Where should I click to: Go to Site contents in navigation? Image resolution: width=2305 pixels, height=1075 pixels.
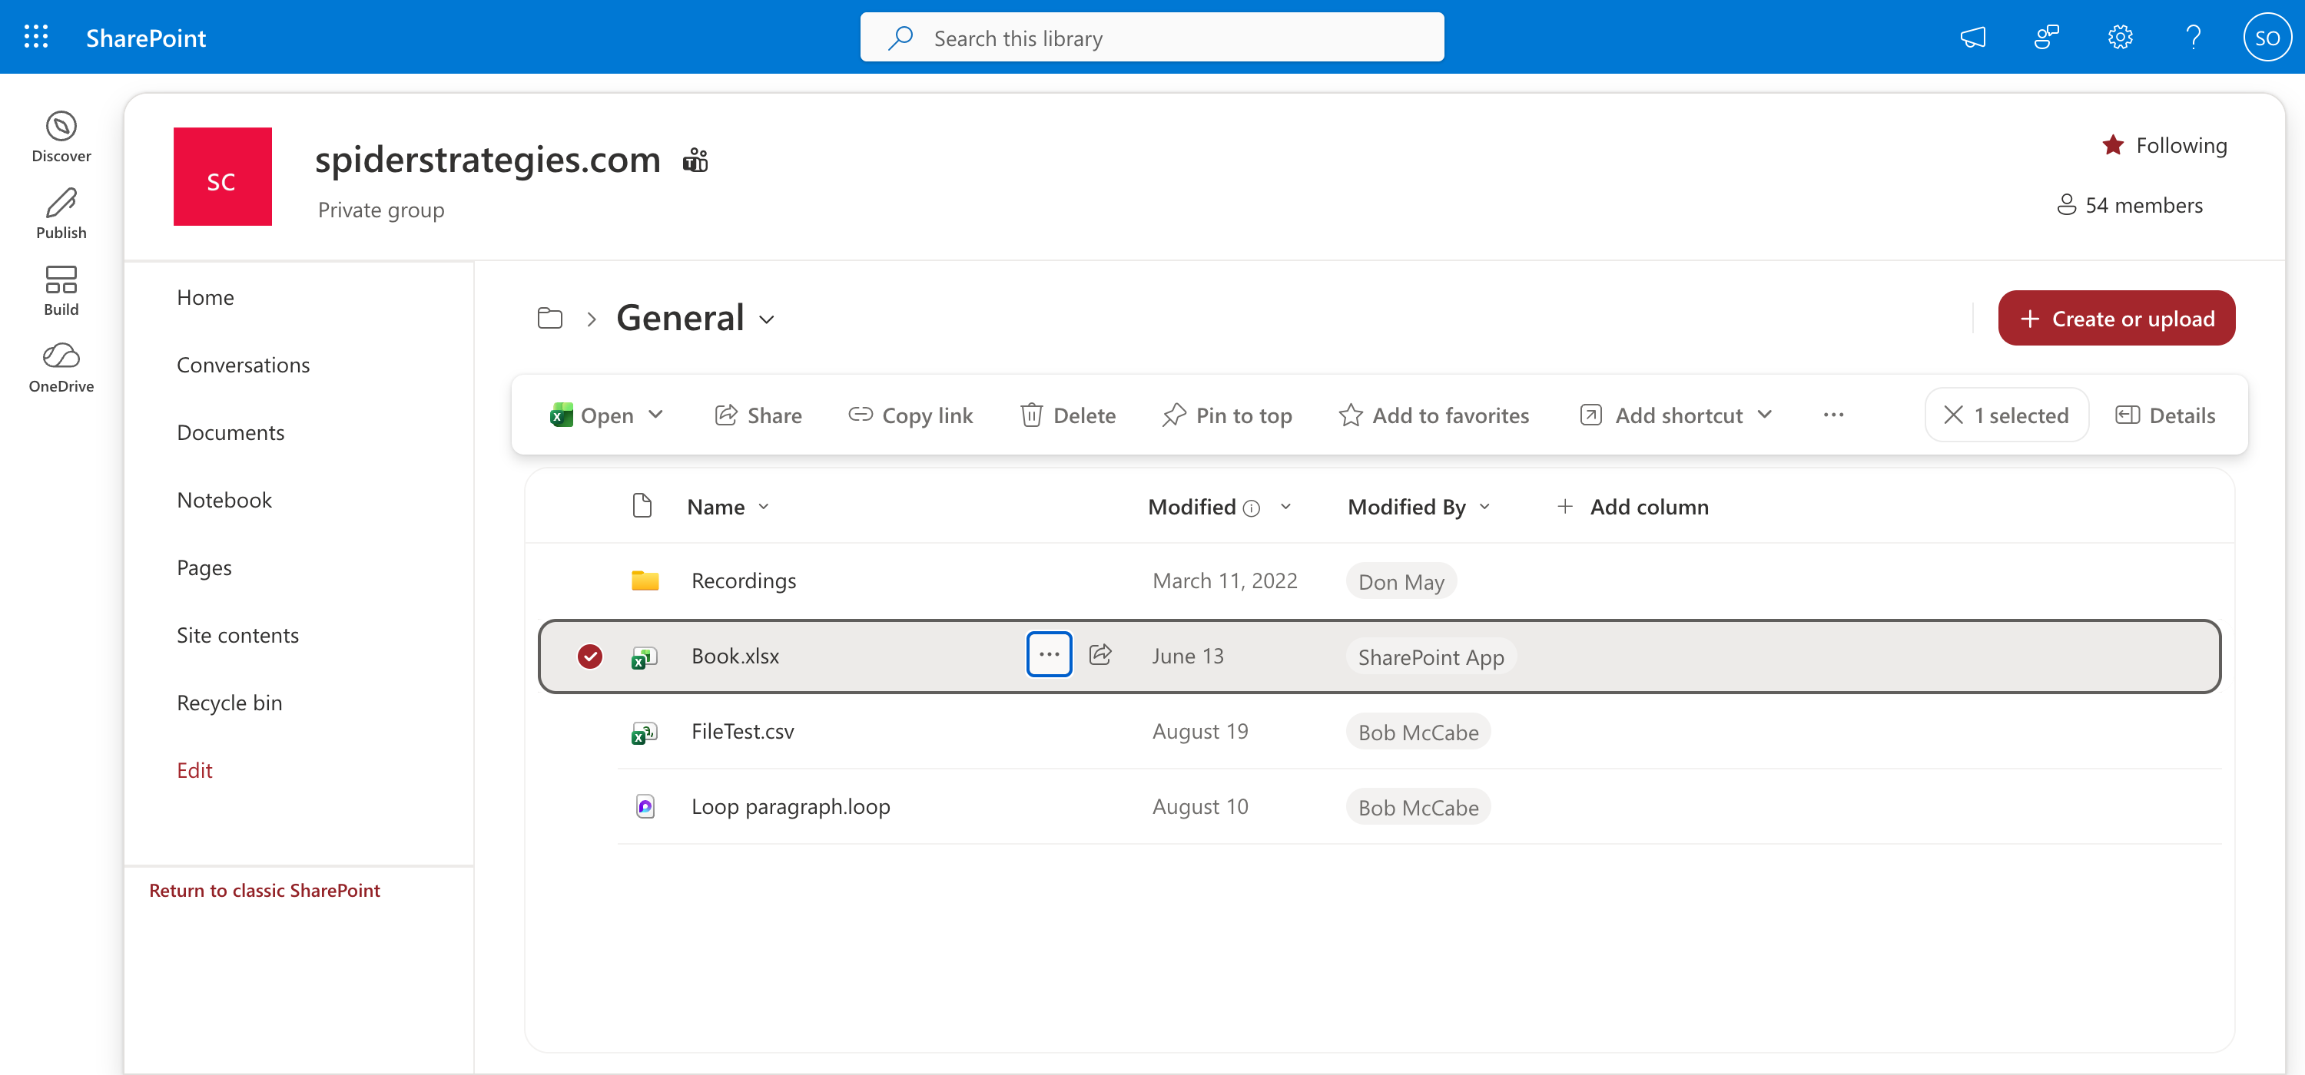click(238, 635)
